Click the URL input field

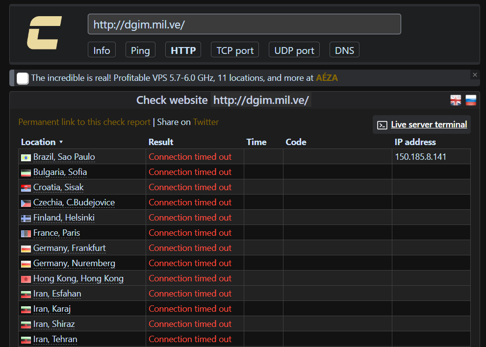point(244,24)
